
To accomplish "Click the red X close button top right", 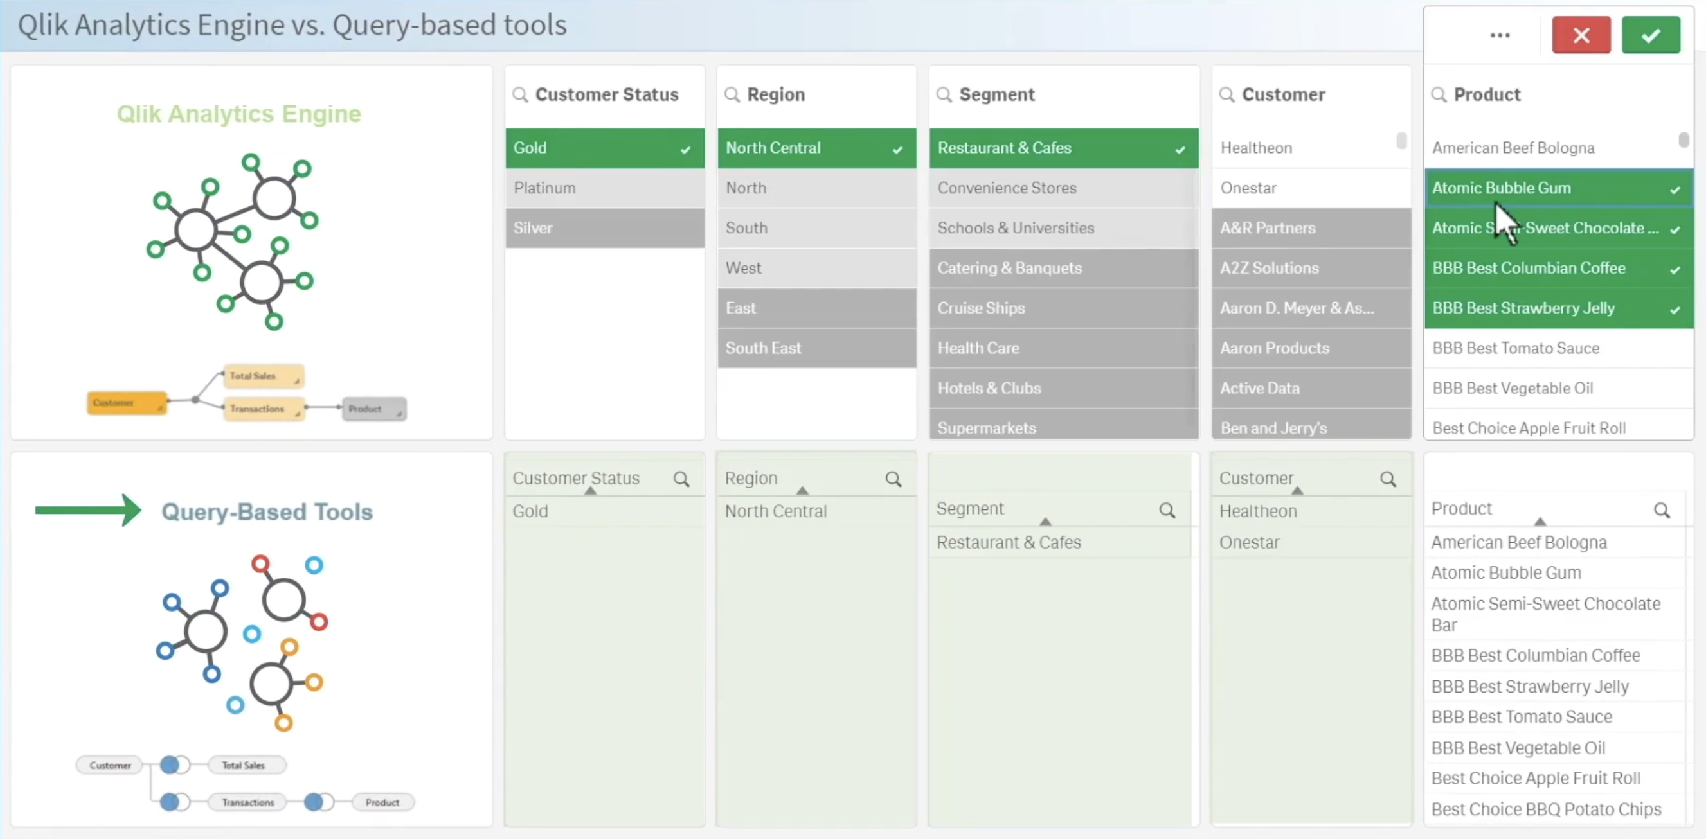I will point(1581,35).
